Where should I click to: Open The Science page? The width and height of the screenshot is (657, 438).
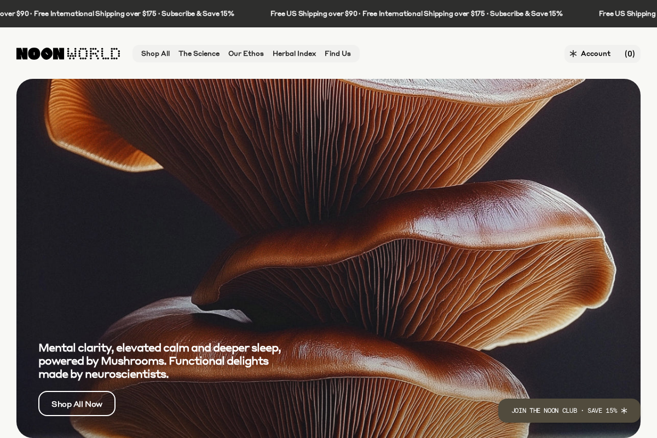tap(199, 54)
